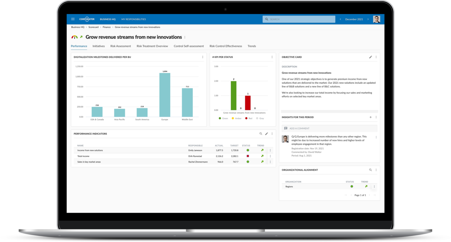Image resolution: width=451 pixels, height=242 pixels.
Task: Edit the Objective Card with the pencil icon
Action: point(371,57)
